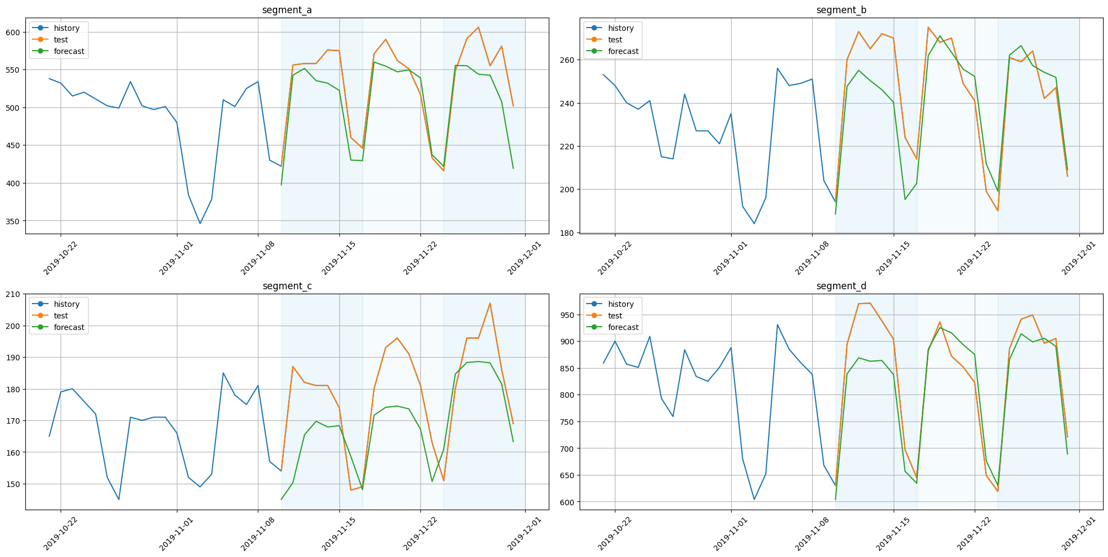The width and height of the screenshot is (1108, 557).
Task: Click the 210 y-axis label in segment_c
Action: (x=14, y=294)
